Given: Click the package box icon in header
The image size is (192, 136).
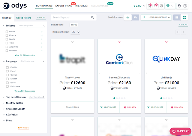Looking at the screenshot, I should (161, 6).
